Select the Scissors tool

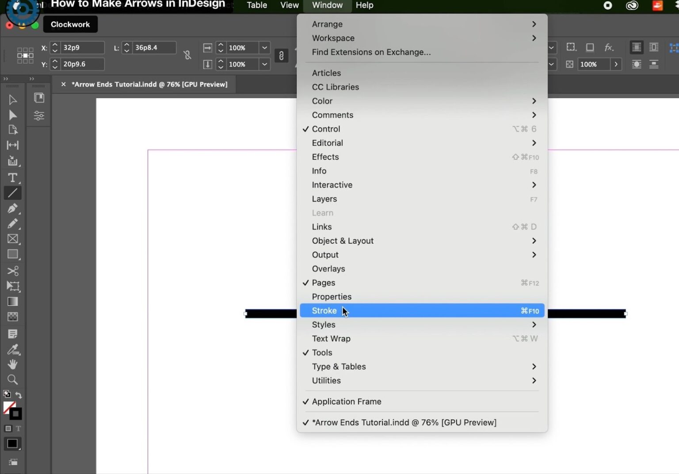pos(12,271)
